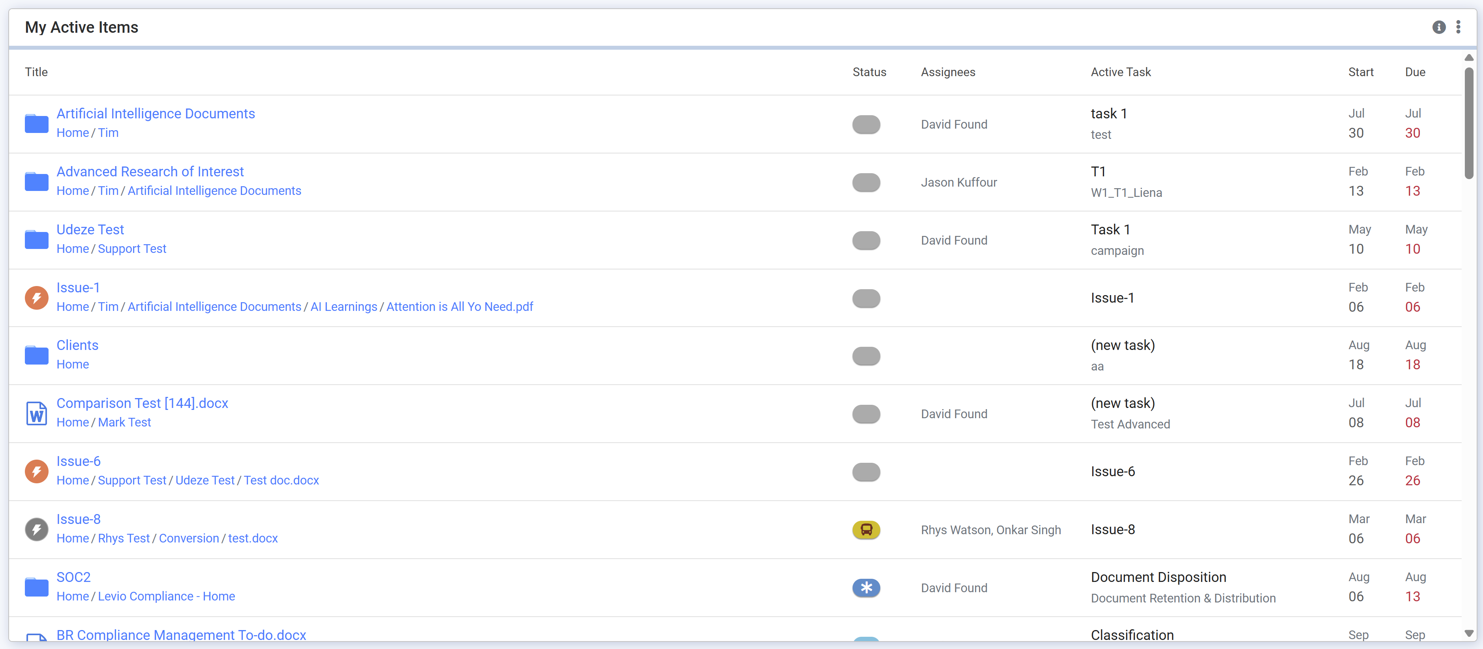Screen dimensions: 1483x649
Task: Sort by the Due column header
Action: pyautogui.click(x=1414, y=72)
